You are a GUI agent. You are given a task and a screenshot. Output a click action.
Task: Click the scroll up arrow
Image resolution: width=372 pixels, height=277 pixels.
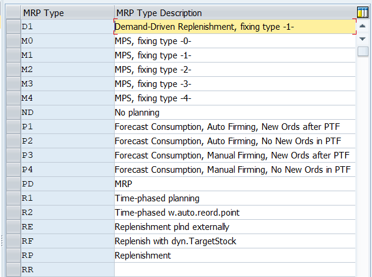(x=362, y=26)
